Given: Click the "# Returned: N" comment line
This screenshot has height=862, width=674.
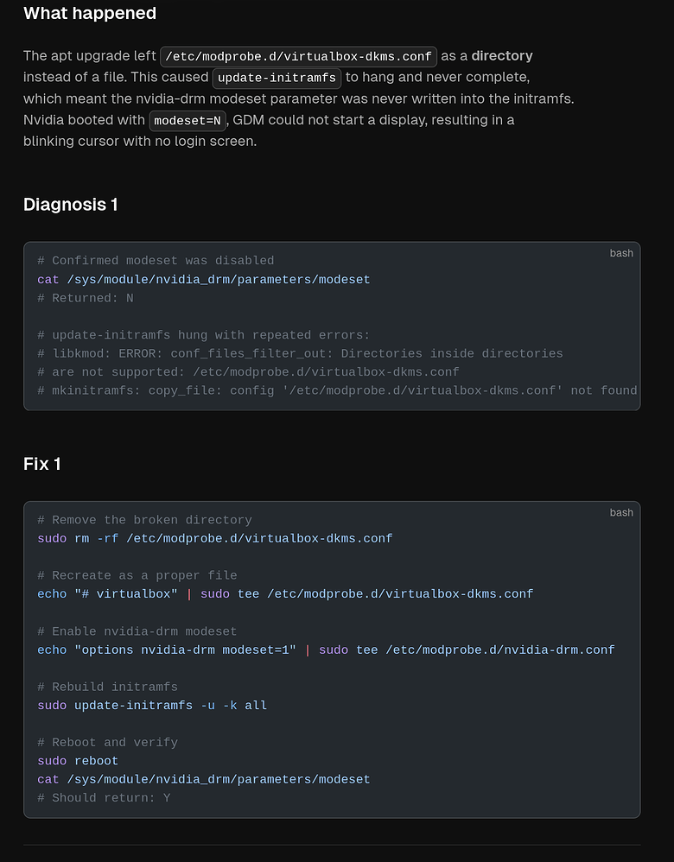Looking at the screenshot, I should (86, 298).
